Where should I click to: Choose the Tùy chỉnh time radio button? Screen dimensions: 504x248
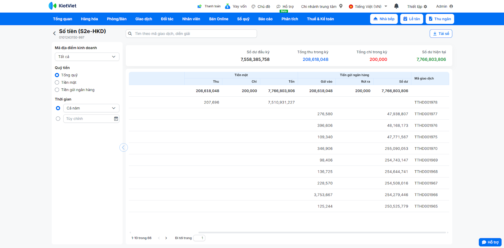click(x=58, y=119)
